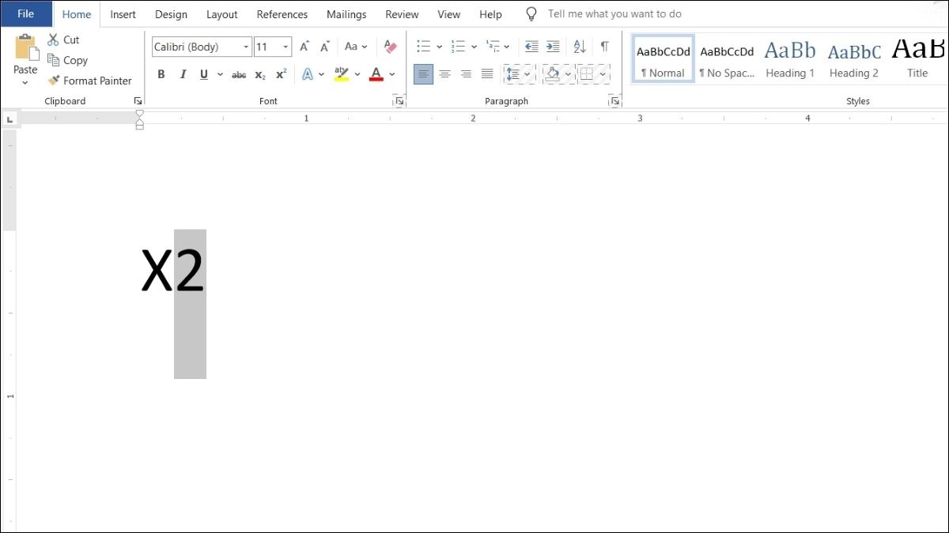Screen dimensions: 949x533
Task: Click the Tell me what you want search box
Action: tap(614, 14)
